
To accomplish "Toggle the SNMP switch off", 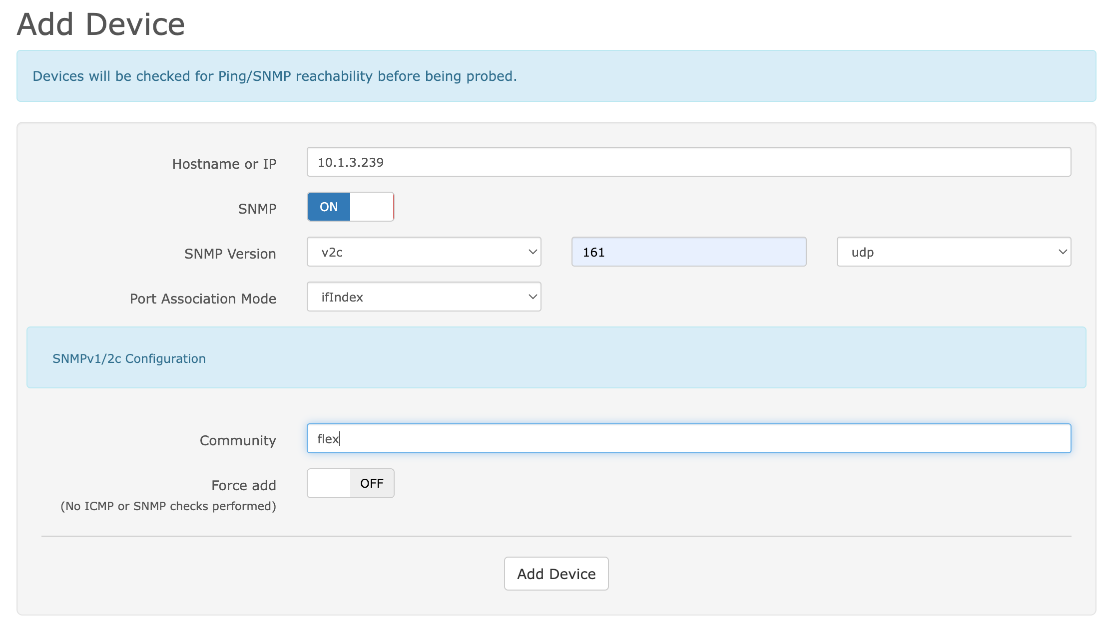I will [350, 207].
